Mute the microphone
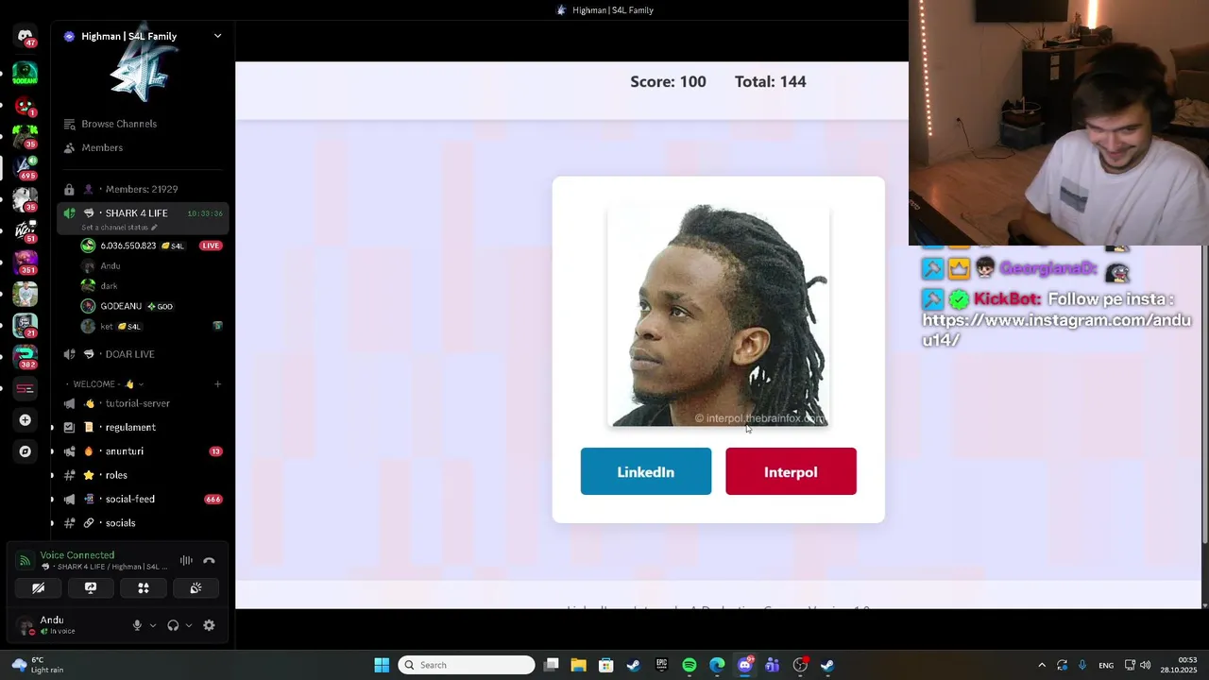This screenshot has height=680, width=1209. pos(137,625)
